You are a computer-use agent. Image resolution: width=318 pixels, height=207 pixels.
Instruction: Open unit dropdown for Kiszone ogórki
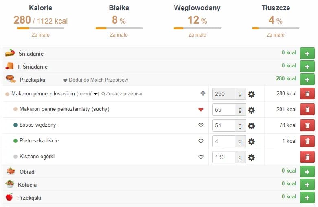coord(240,157)
